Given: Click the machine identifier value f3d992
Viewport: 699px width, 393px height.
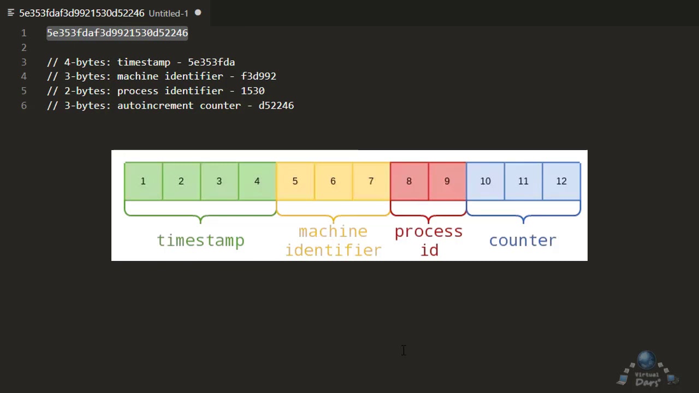Looking at the screenshot, I should pos(258,76).
